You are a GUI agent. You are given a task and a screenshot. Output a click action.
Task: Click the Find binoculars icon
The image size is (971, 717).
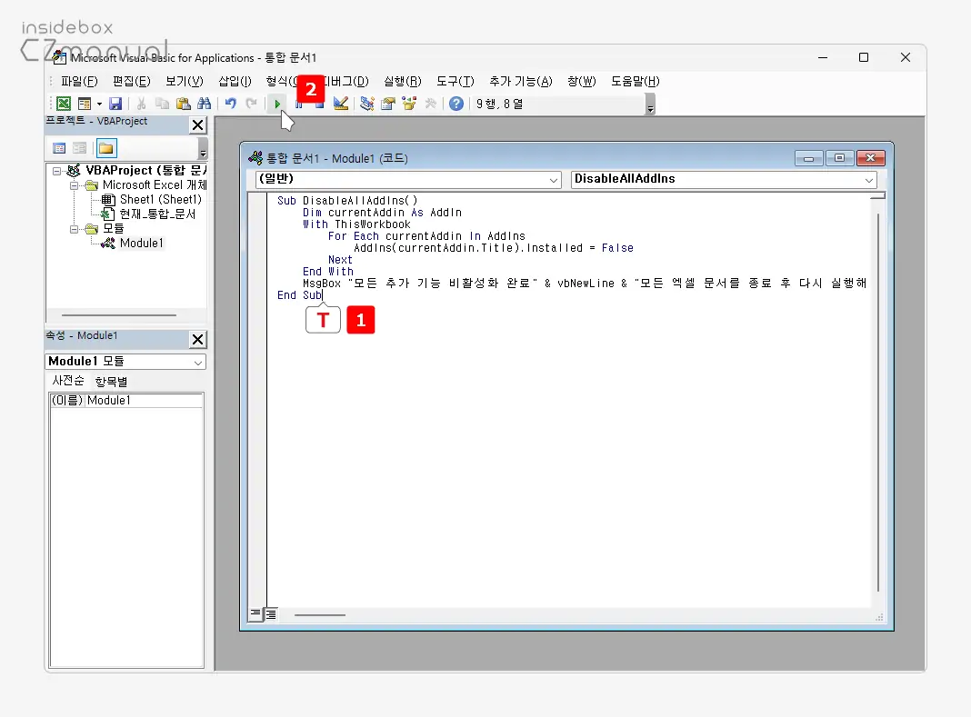(x=204, y=105)
